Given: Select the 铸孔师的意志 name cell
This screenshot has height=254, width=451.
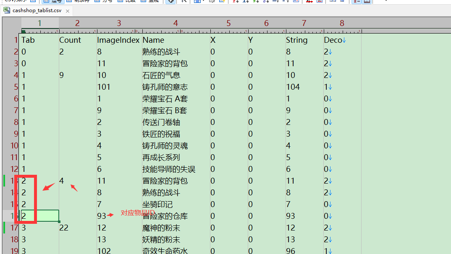Looking at the screenshot, I should click(165, 87).
